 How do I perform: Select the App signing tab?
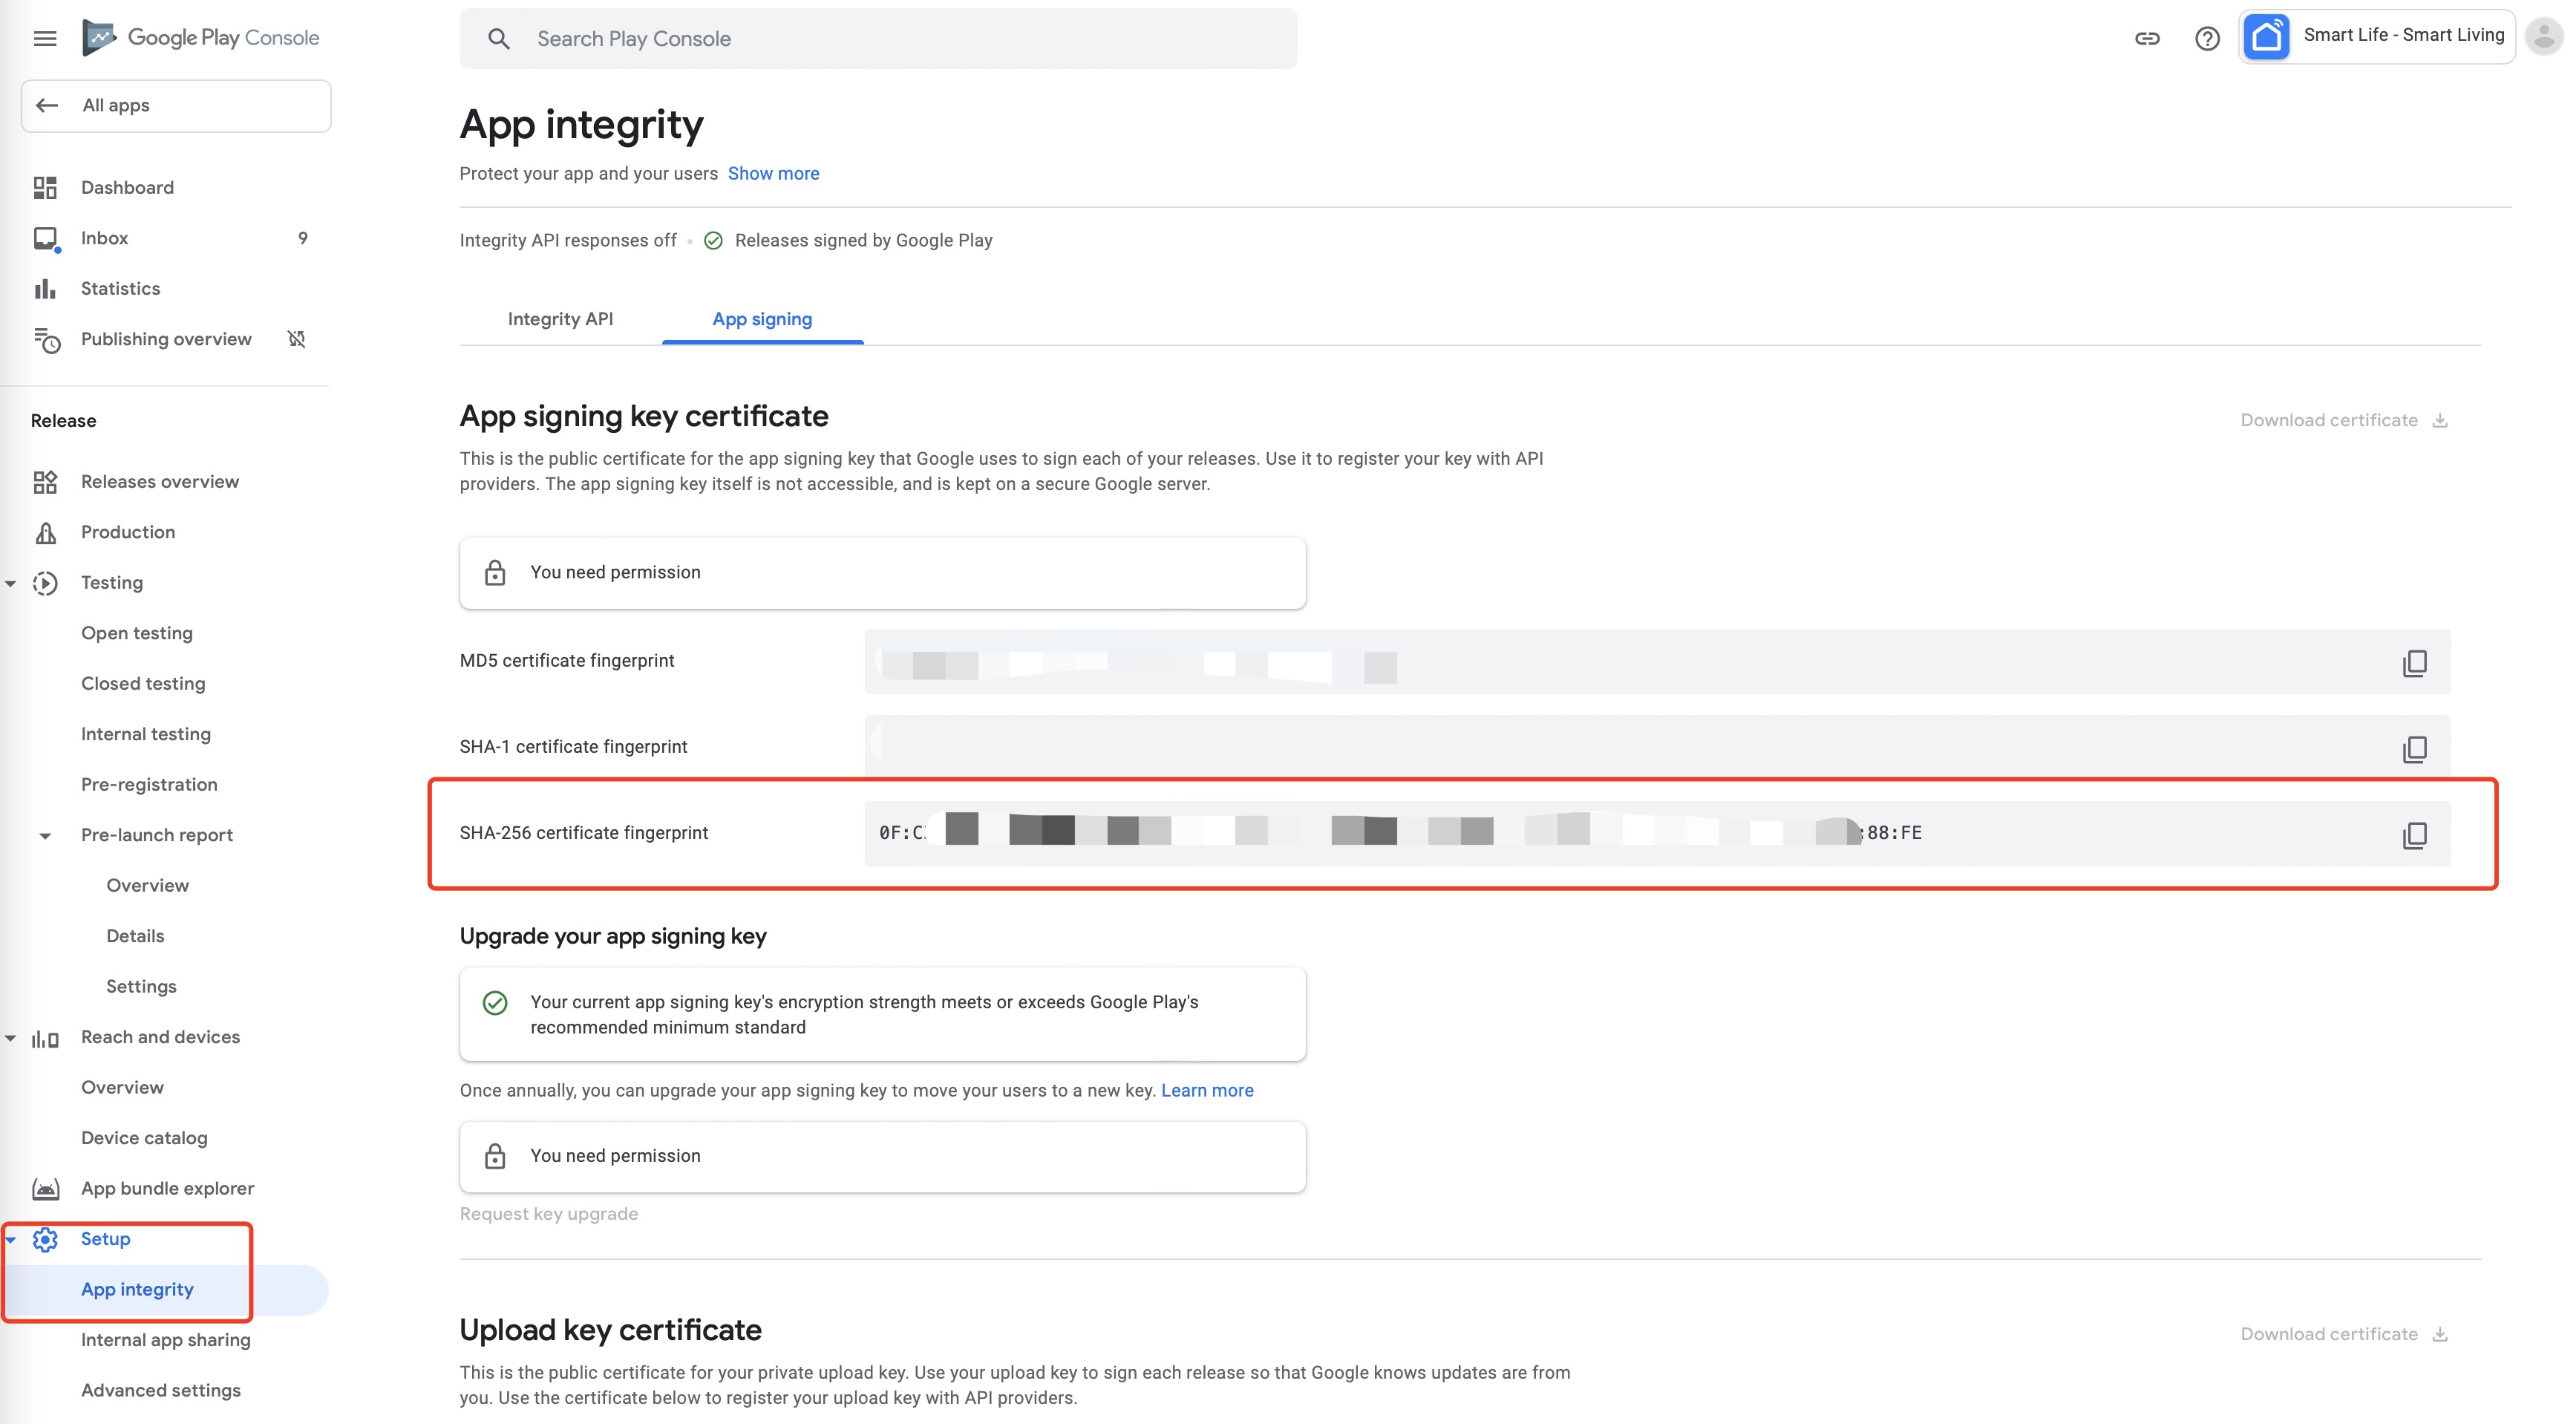coord(762,319)
